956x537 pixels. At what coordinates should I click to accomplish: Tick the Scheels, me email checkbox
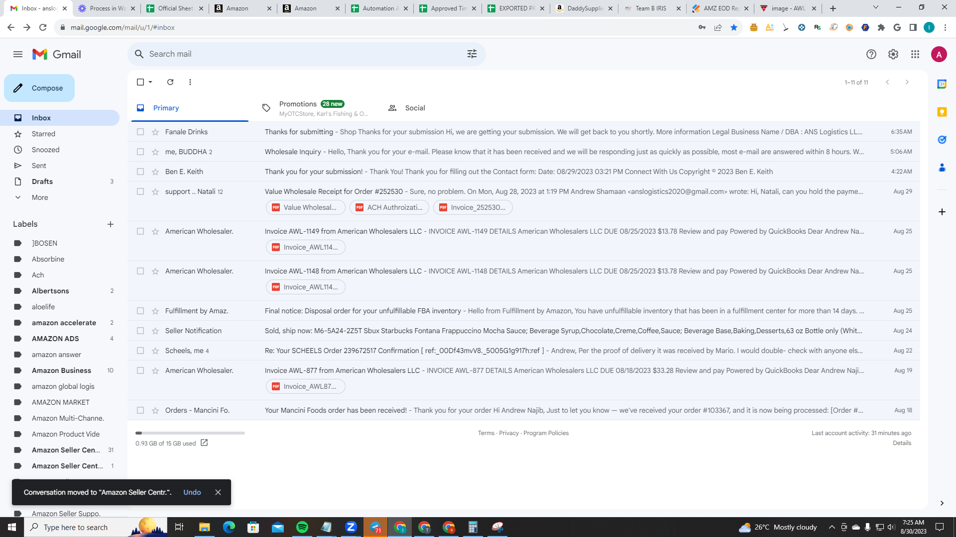pos(140,351)
